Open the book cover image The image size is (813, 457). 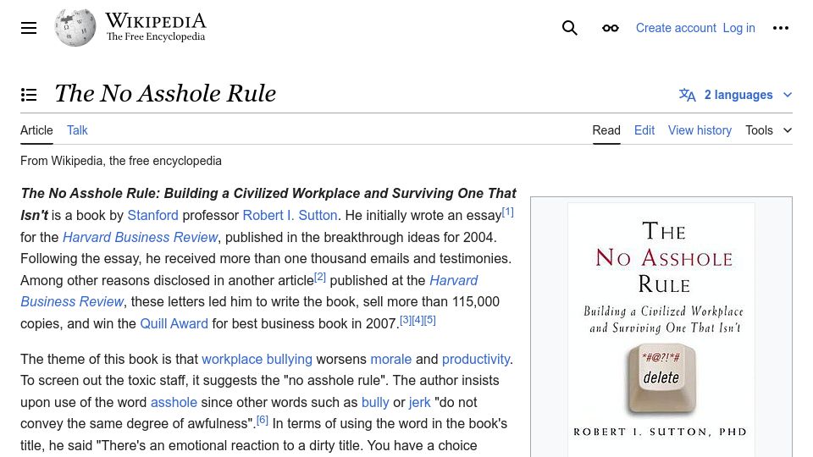click(x=661, y=329)
